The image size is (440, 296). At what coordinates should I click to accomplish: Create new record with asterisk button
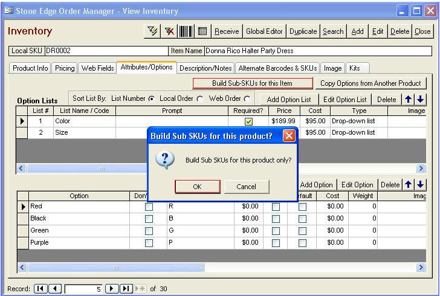coord(140,288)
